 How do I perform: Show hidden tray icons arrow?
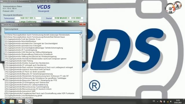158,101
